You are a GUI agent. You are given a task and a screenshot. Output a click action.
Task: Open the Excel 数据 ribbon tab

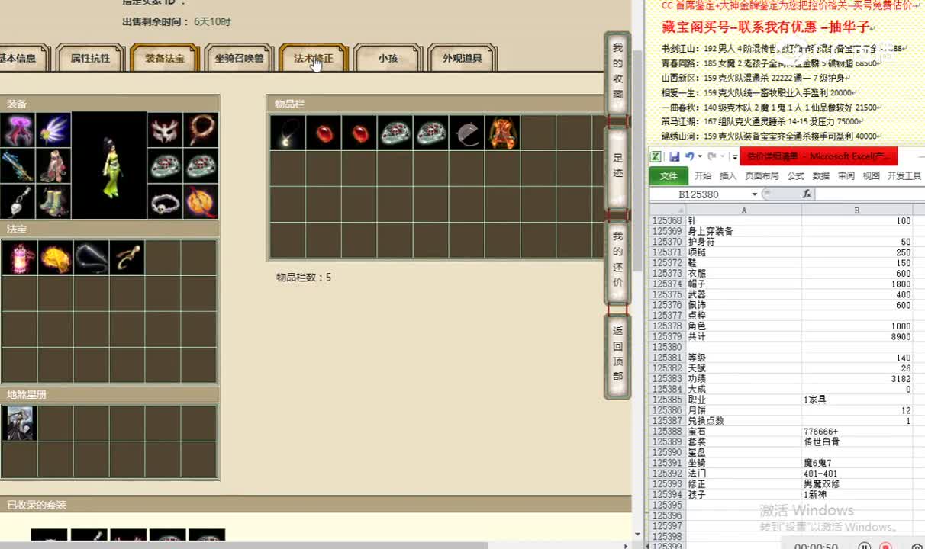[x=821, y=175]
